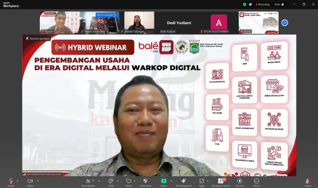
Task: Open the View layout menu
Action: click(x=278, y=4)
